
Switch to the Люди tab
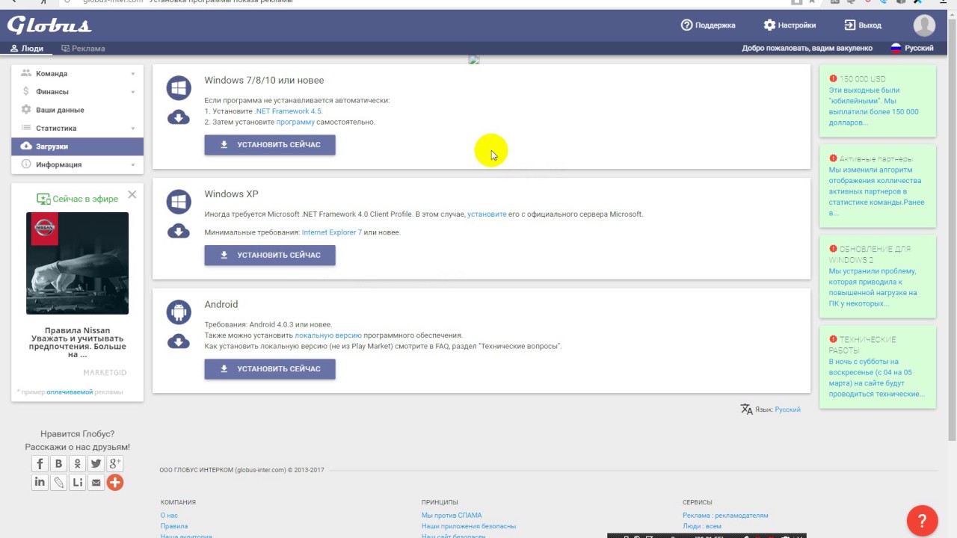(x=27, y=49)
